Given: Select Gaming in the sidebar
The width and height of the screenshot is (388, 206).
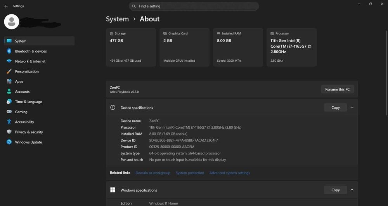Looking at the screenshot, I should tap(21, 112).
